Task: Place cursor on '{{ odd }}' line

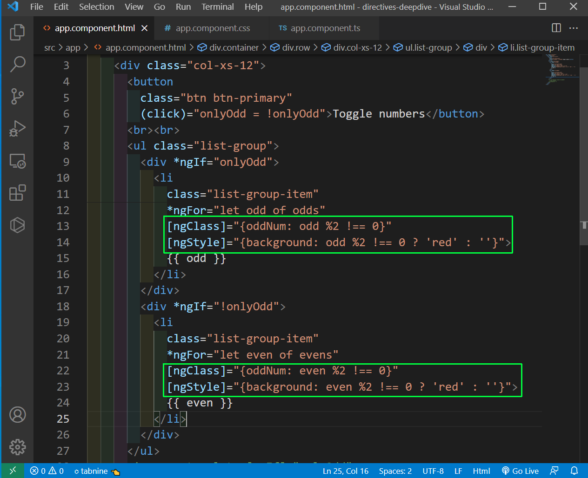Action: pos(196,258)
